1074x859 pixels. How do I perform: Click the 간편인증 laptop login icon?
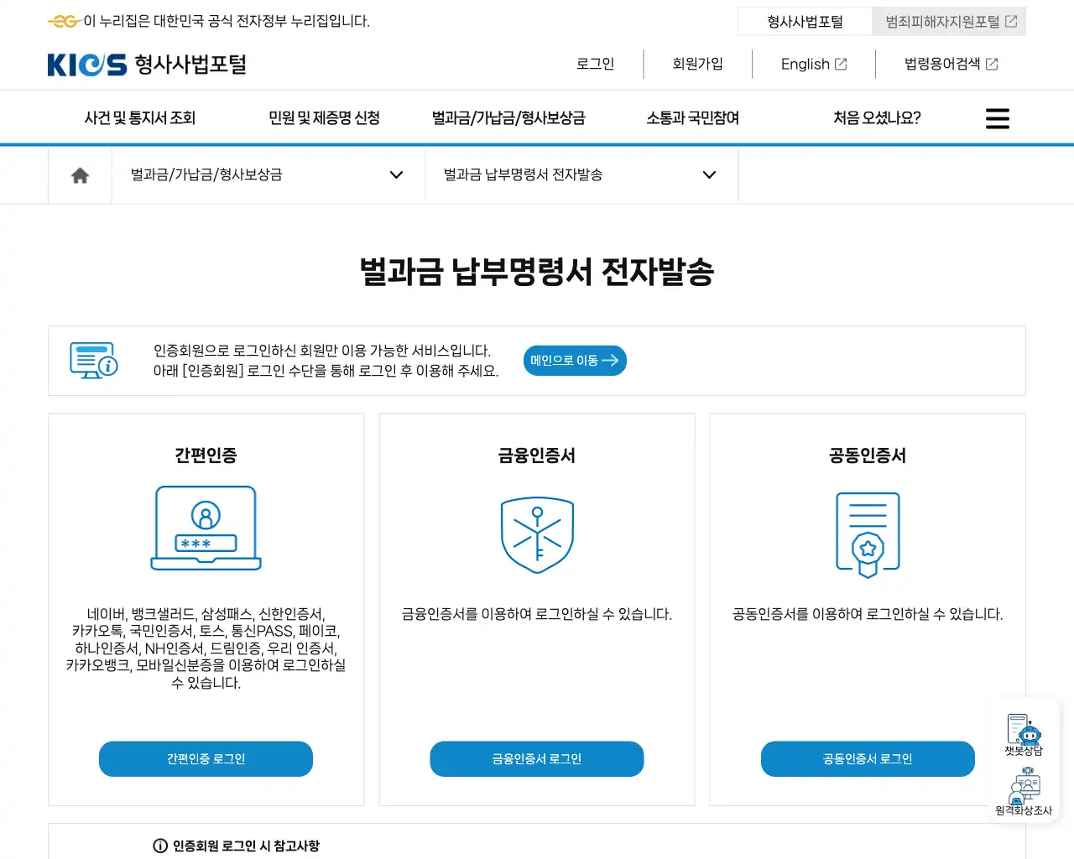click(206, 528)
